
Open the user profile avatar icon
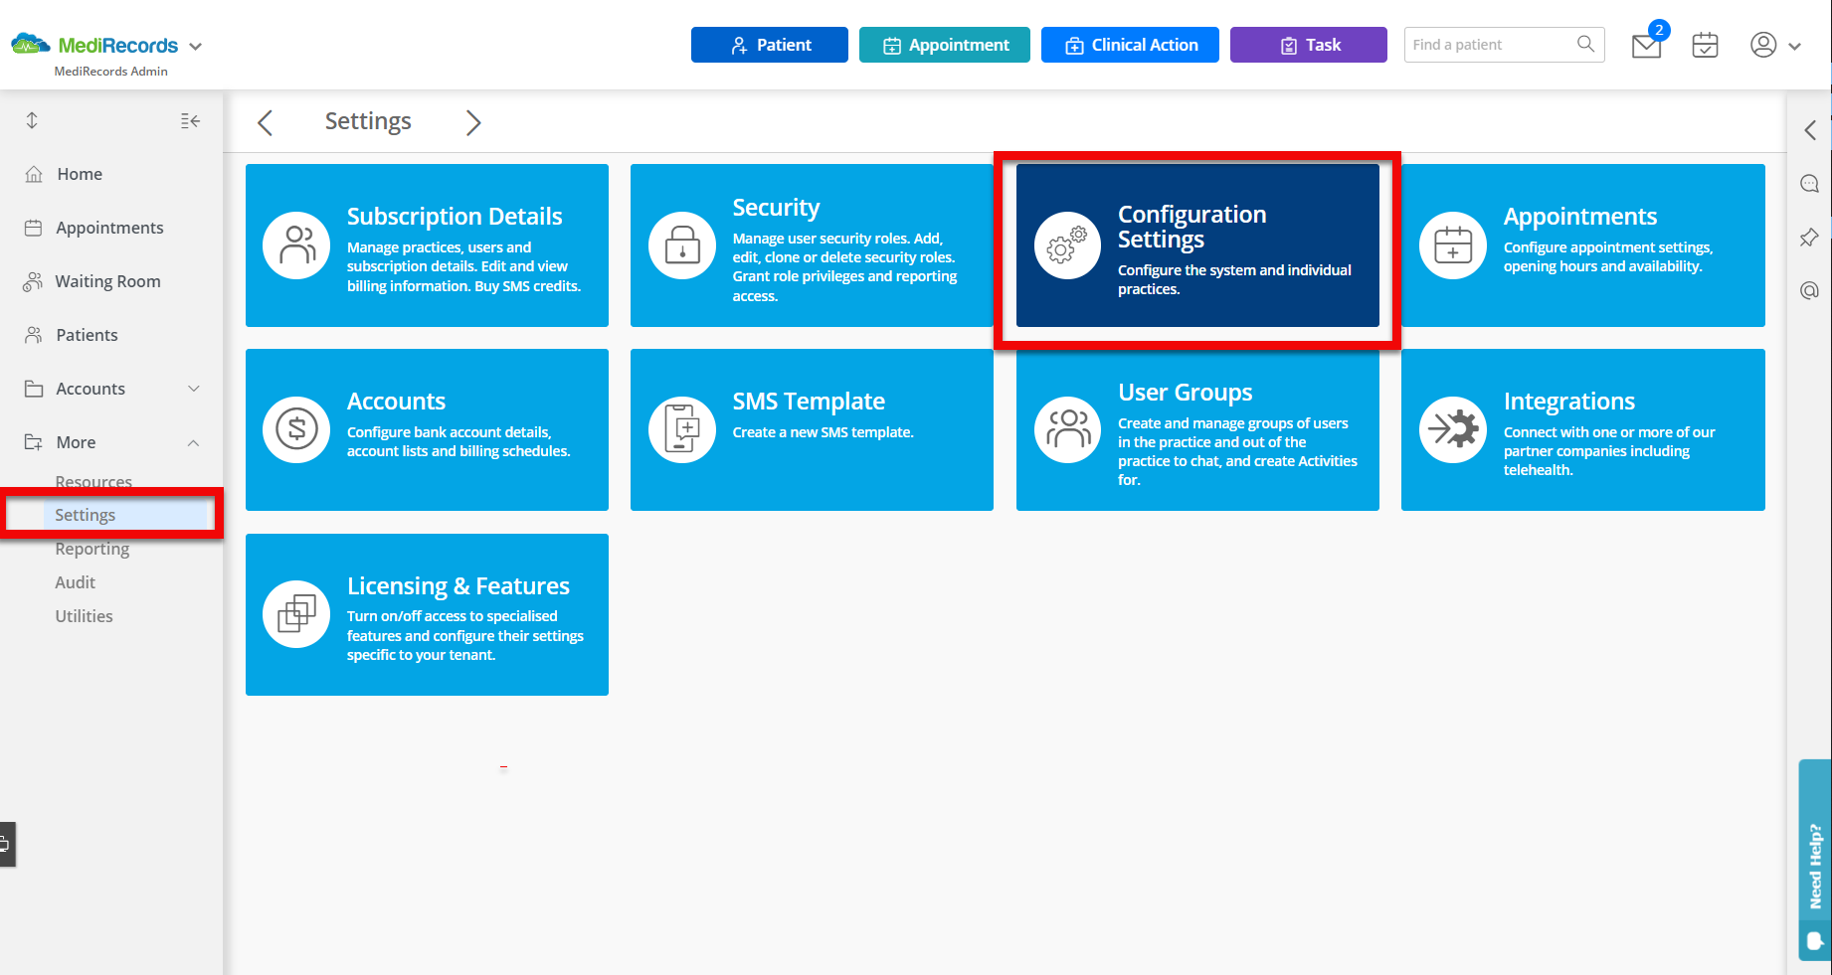click(1763, 45)
